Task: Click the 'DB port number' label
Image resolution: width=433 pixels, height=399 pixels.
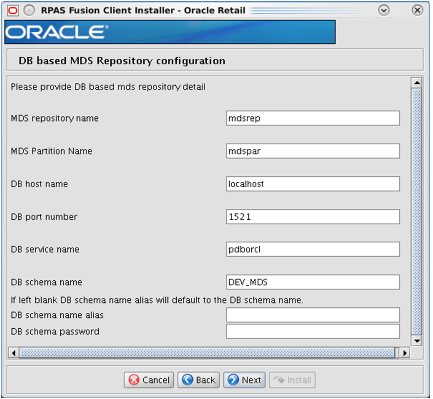Action: click(44, 217)
